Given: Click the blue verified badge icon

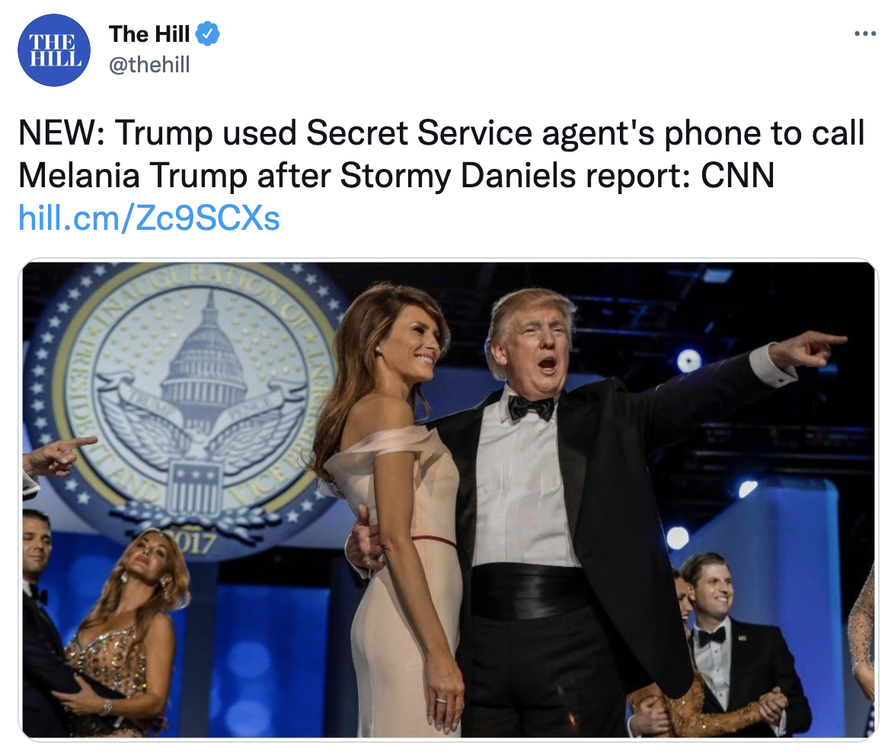Looking at the screenshot, I should [207, 34].
